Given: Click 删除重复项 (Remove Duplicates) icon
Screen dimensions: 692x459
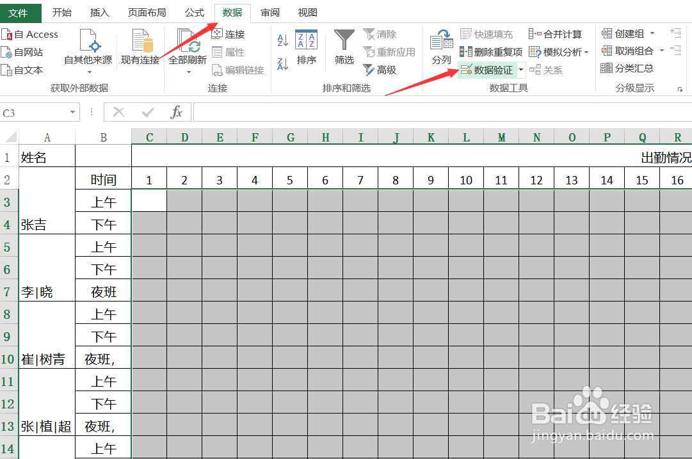Looking at the screenshot, I should [x=491, y=52].
